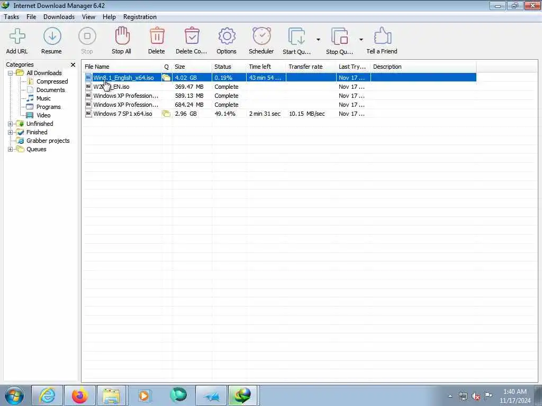Click Delete Completed toolbar icon
Screen dimensions: 542x406
pyautogui.click(x=192, y=36)
